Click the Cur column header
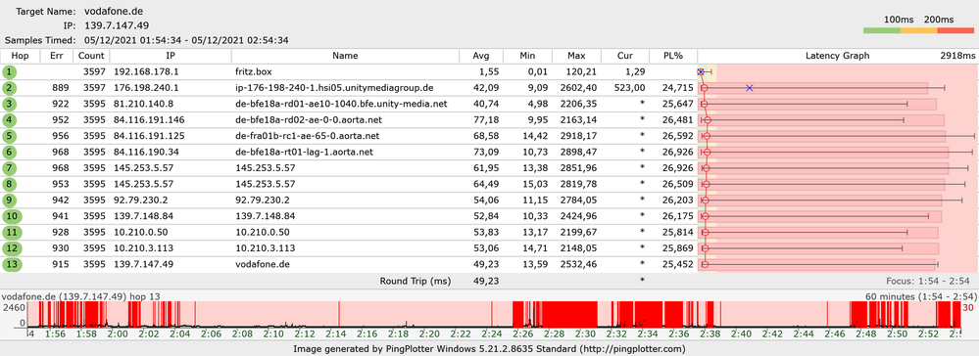Viewport: 979px width, 356px height. tap(625, 56)
